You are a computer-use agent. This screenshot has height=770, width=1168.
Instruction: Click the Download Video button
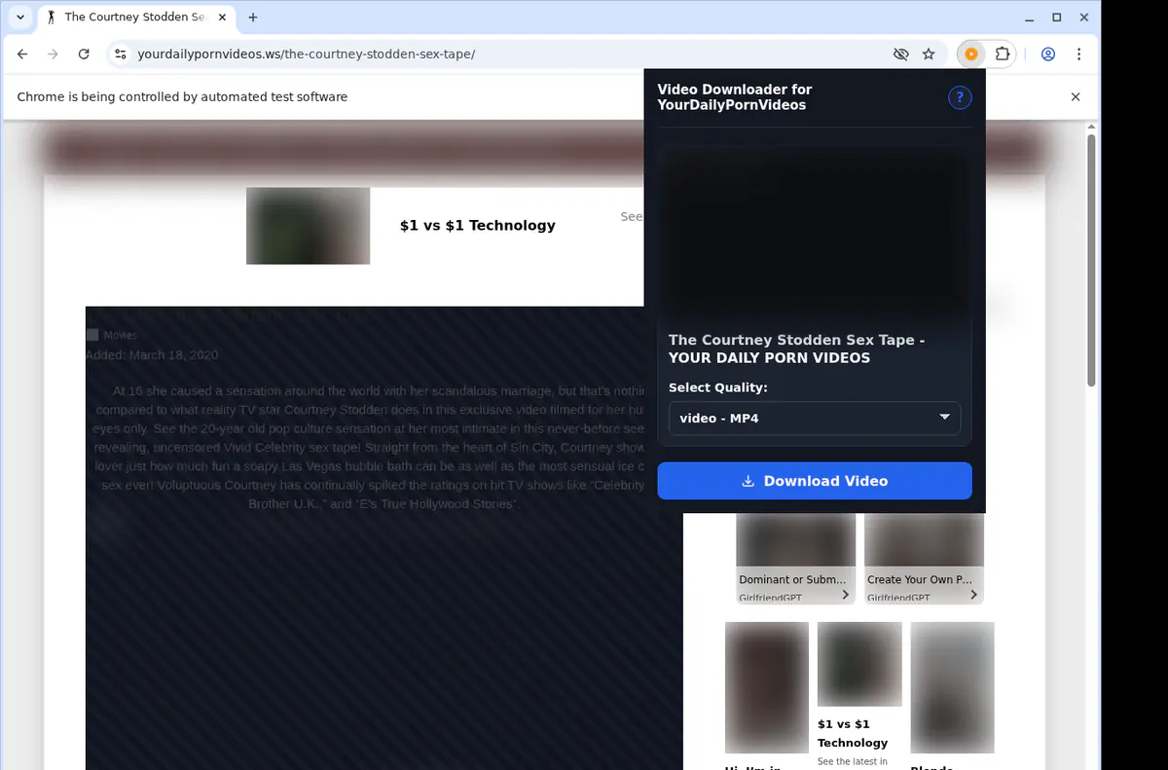coord(815,481)
